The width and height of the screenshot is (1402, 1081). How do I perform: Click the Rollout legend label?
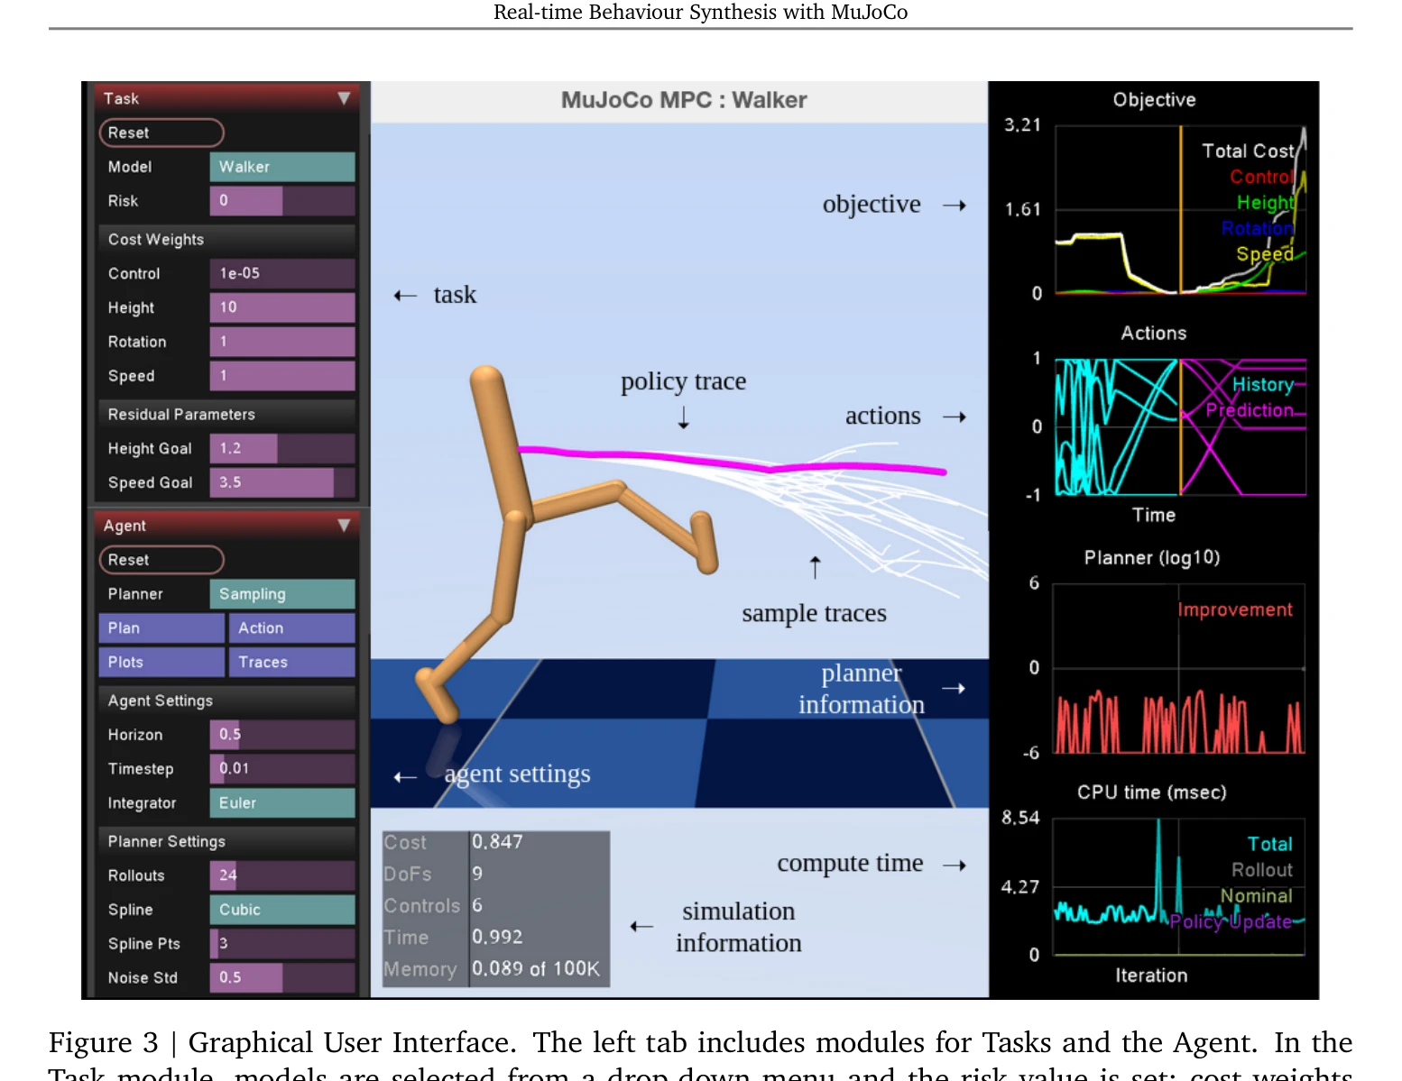pos(1262,870)
